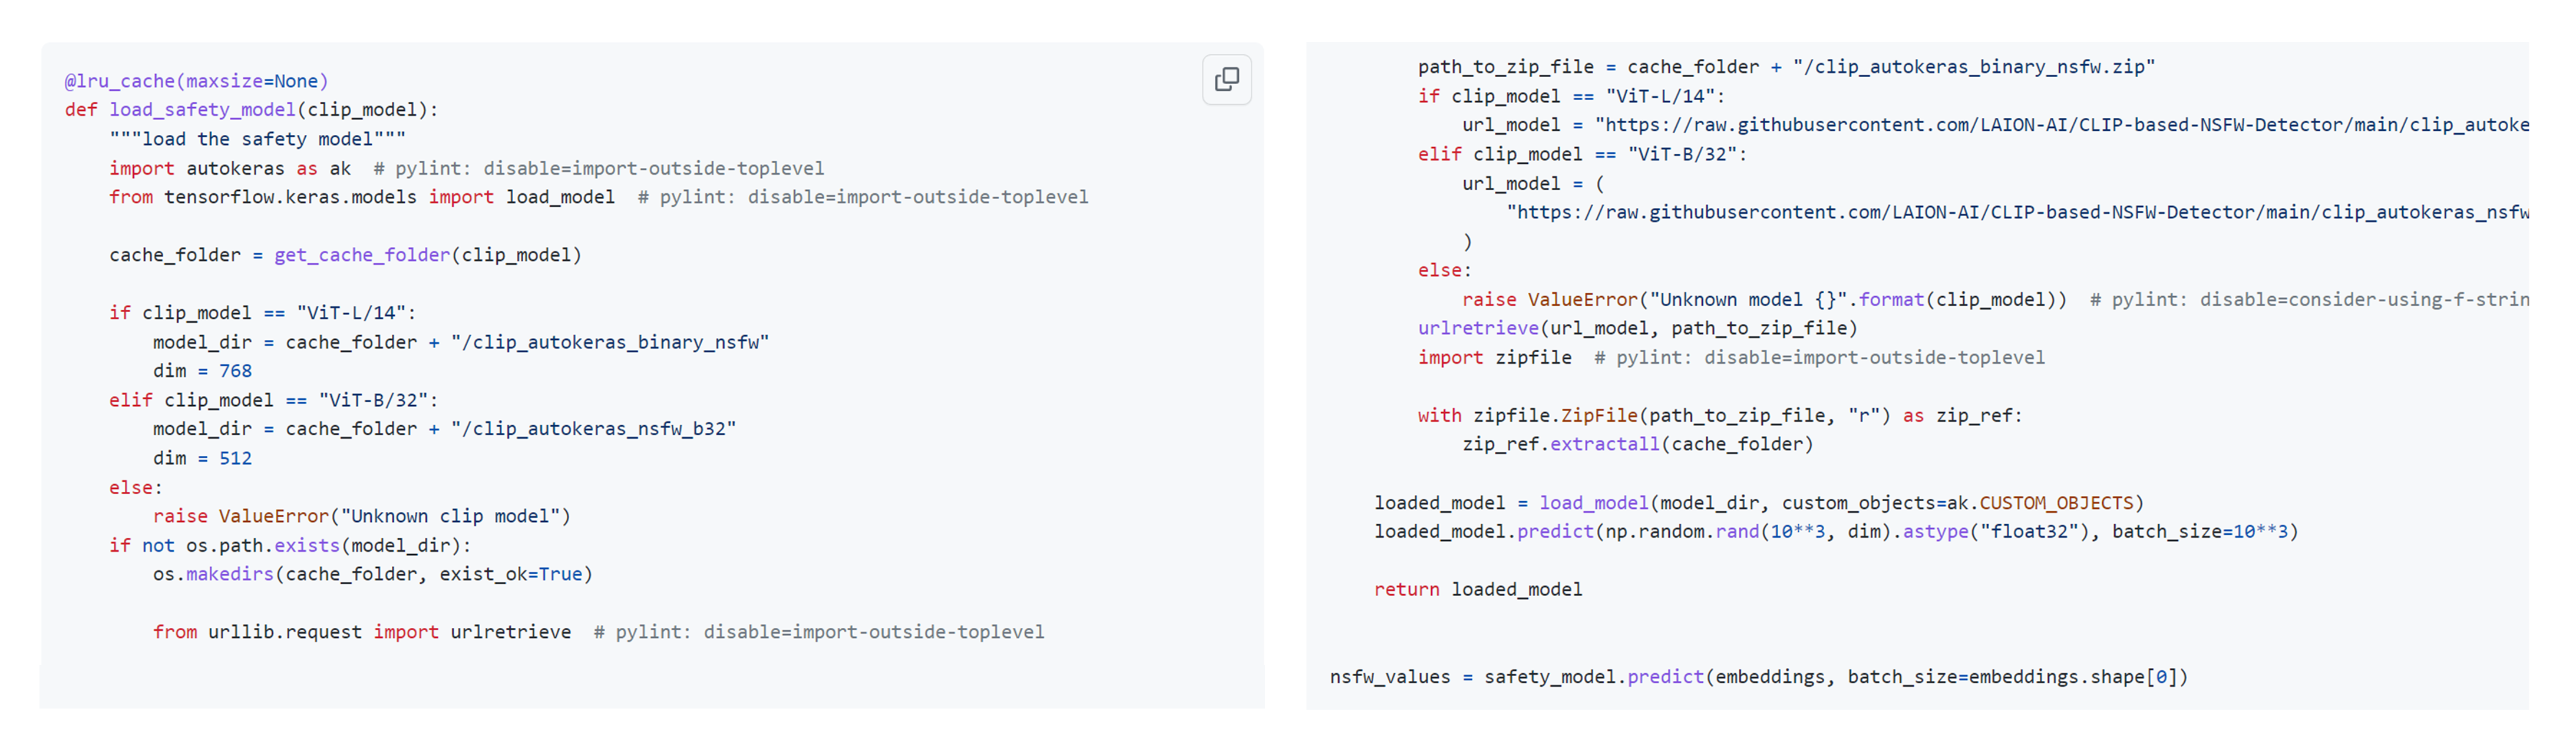
Task: Click the ViT-B/32 githubusercontent URL string
Action: point(2017,212)
